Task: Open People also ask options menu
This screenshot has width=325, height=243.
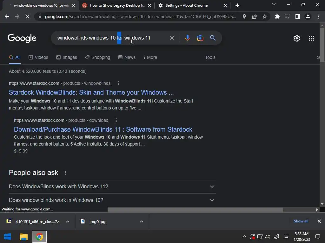Action: [x=65, y=173]
